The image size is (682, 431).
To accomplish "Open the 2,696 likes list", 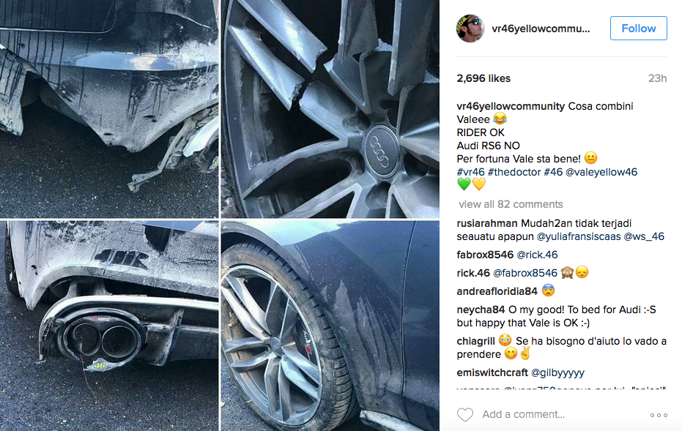I will click(483, 78).
